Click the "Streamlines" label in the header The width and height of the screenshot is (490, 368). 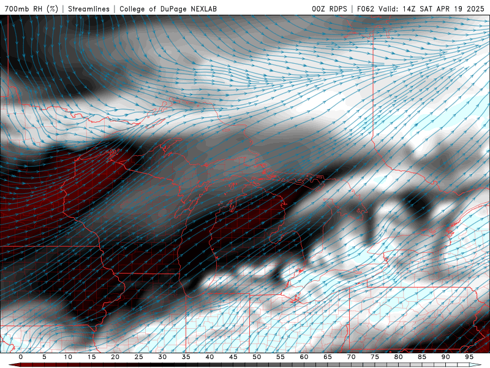coord(89,9)
